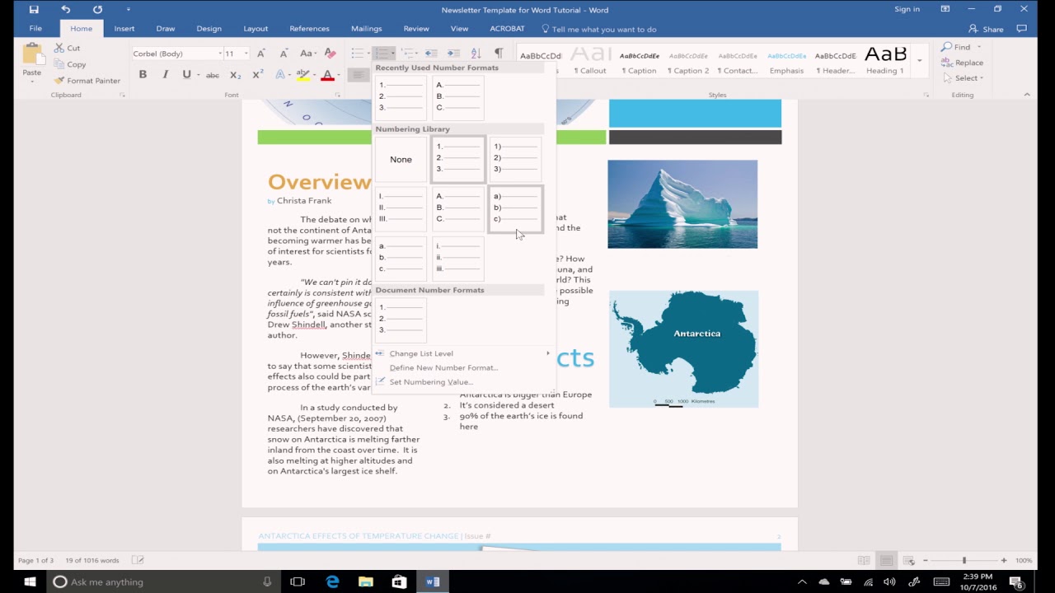
Task: Click the Undo arrow icon
Action: [65, 9]
